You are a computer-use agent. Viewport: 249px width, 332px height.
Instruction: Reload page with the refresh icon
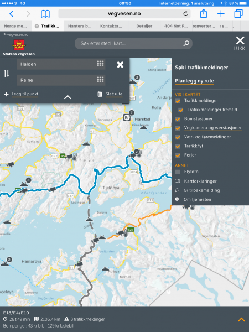(x=186, y=14)
